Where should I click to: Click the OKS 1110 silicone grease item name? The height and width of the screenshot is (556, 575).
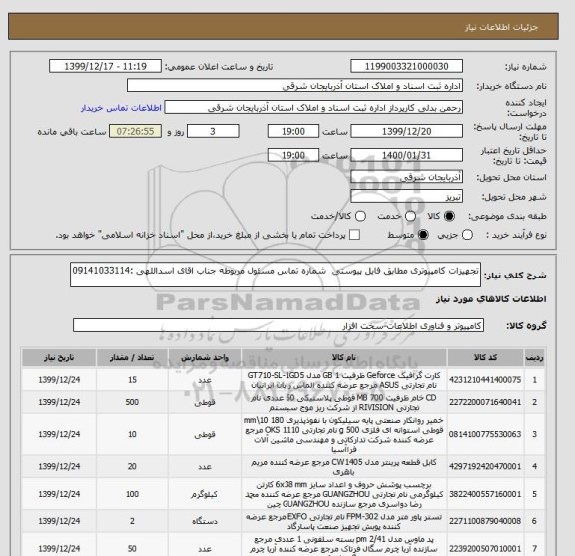(x=344, y=434)
